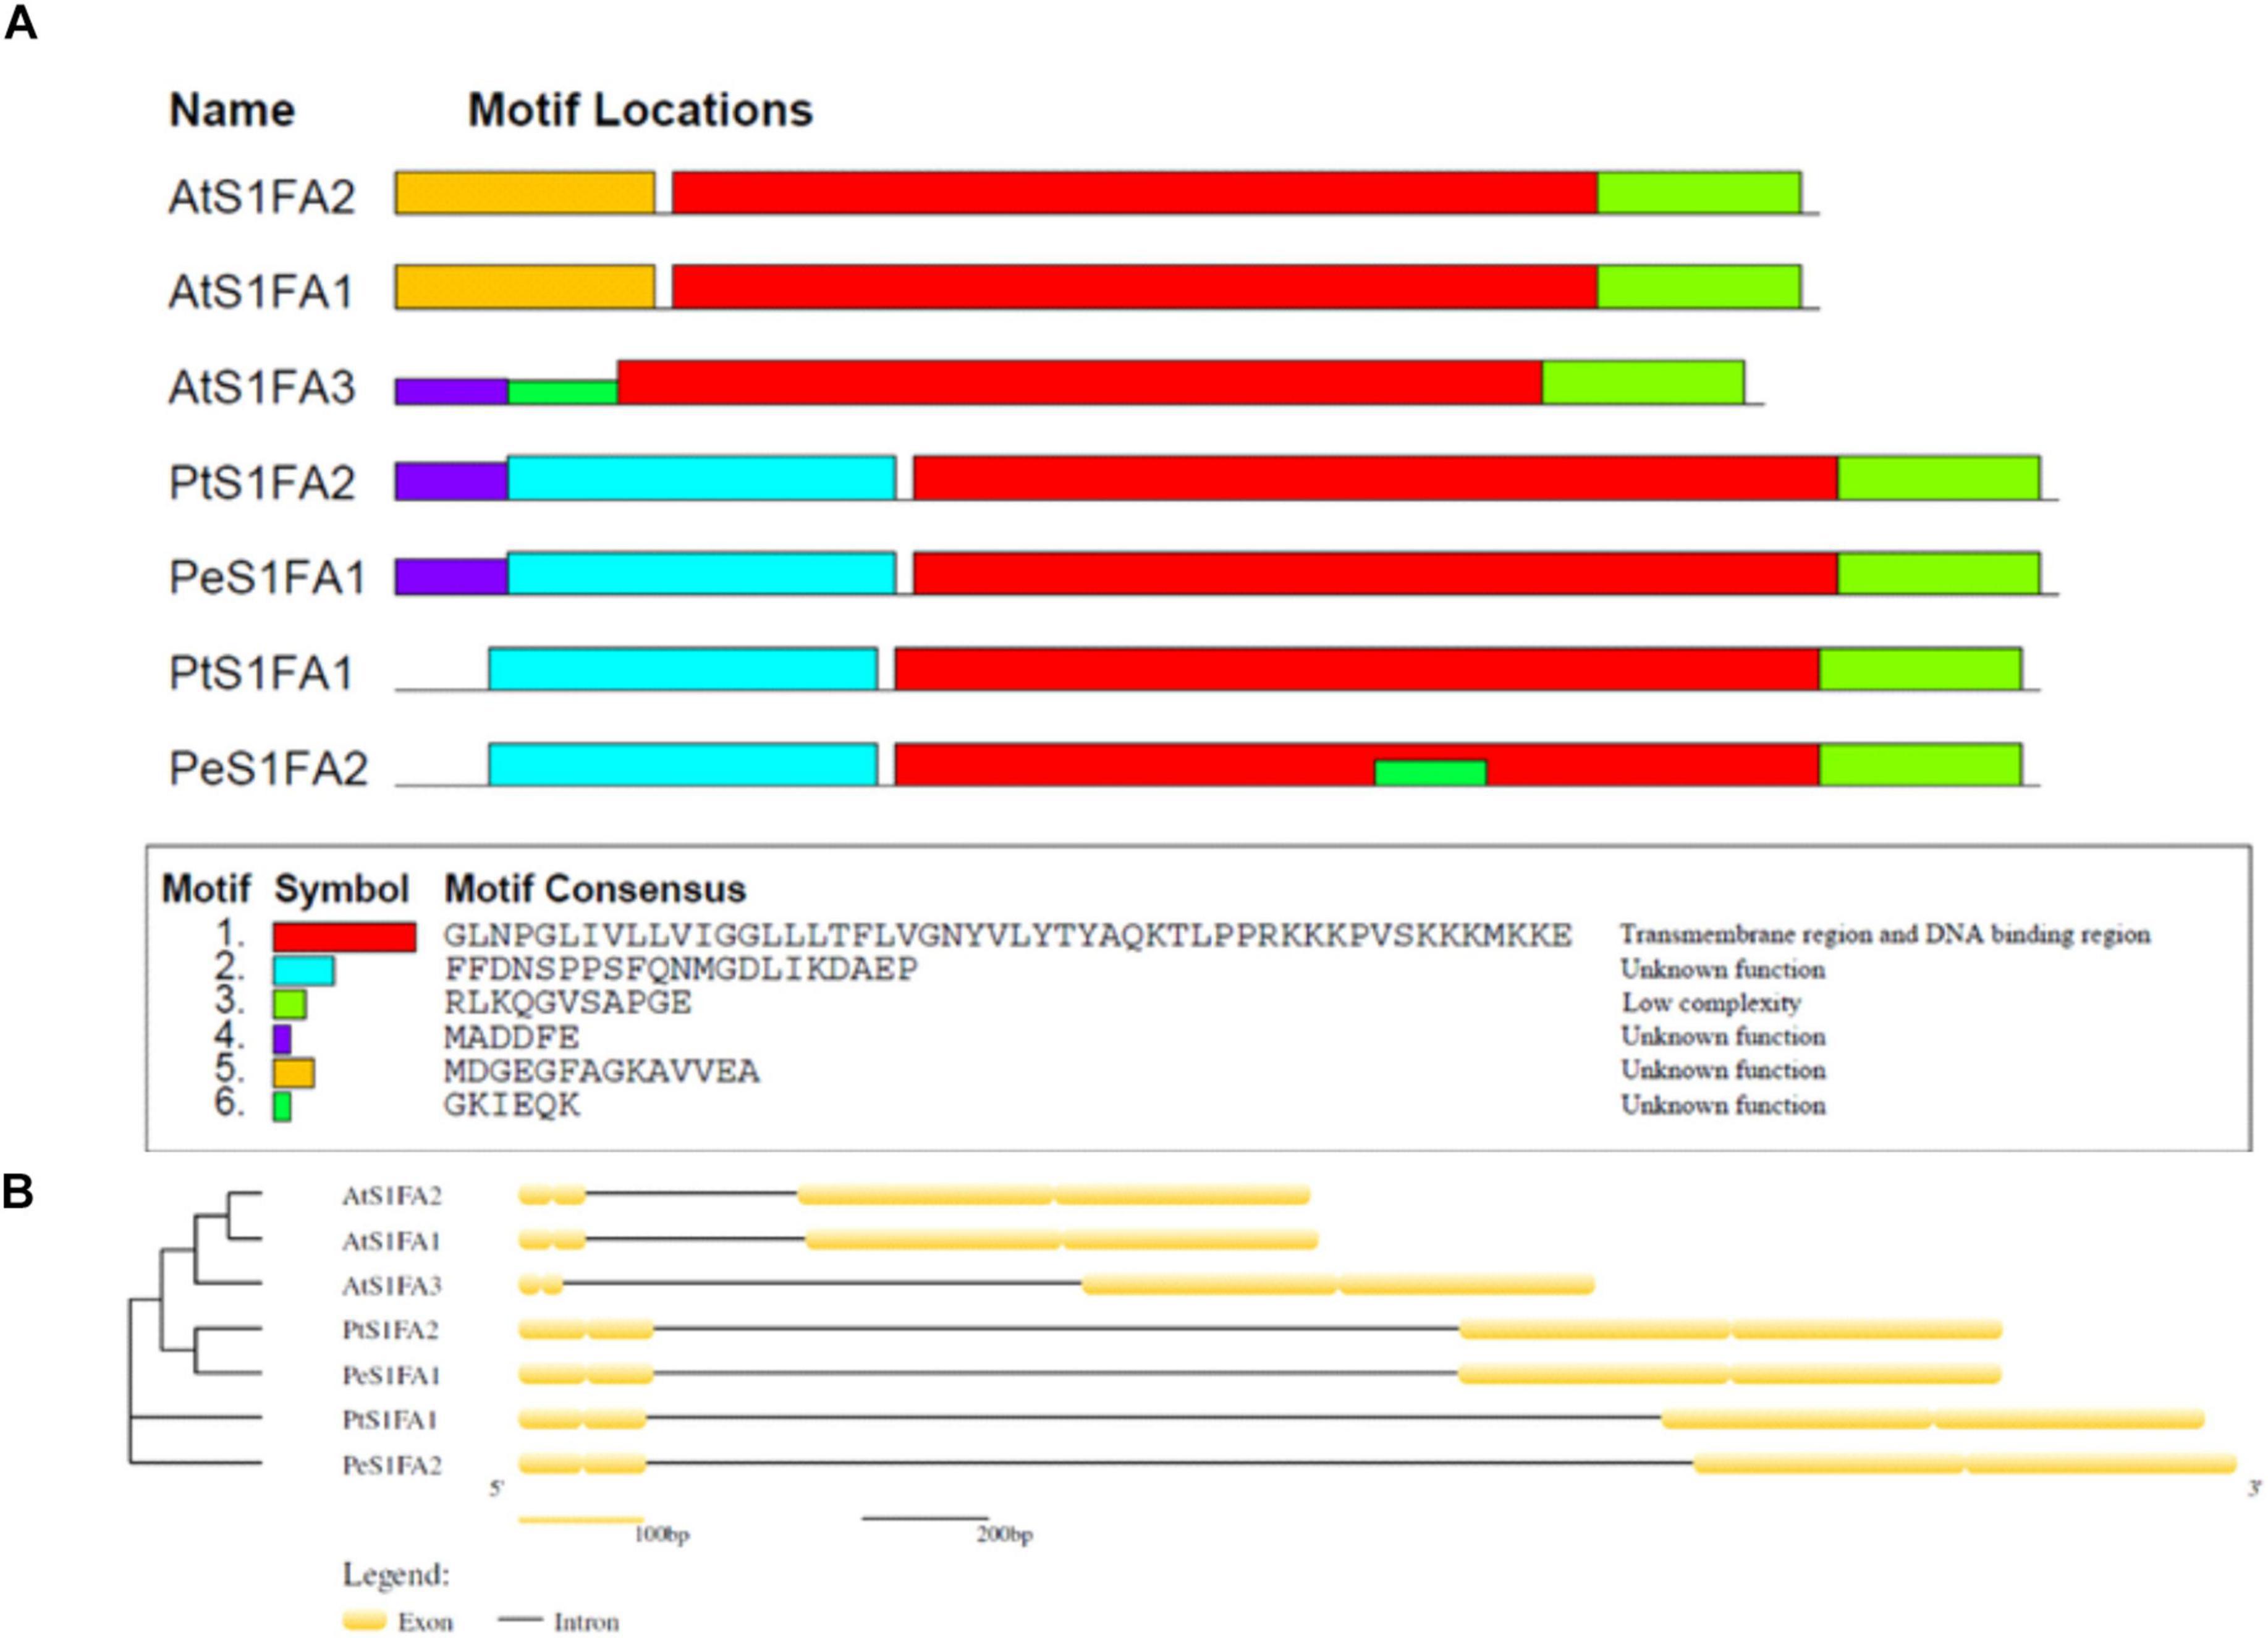Click the cyan motif block on PtS1FA2
This screenshot has width=2268, height=1638.
tap(701, 478)
